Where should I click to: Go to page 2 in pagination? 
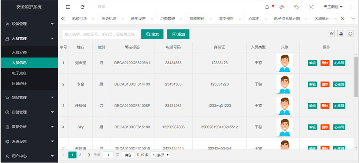tap(80, 155)
